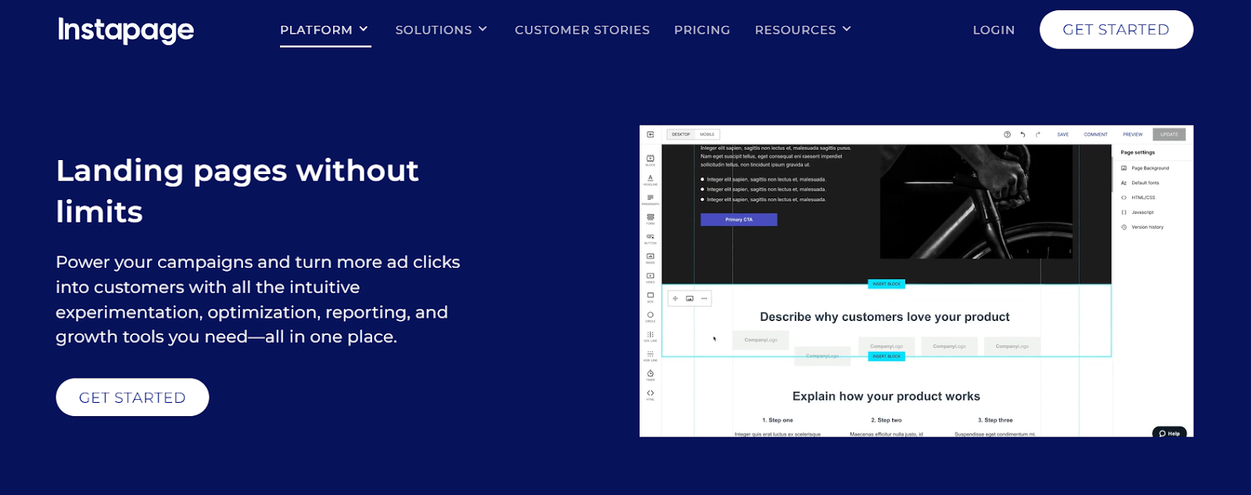This screenshot has height=495, width=1251.
Task: Click the help question mark icon
Action: click(1007, 134)
